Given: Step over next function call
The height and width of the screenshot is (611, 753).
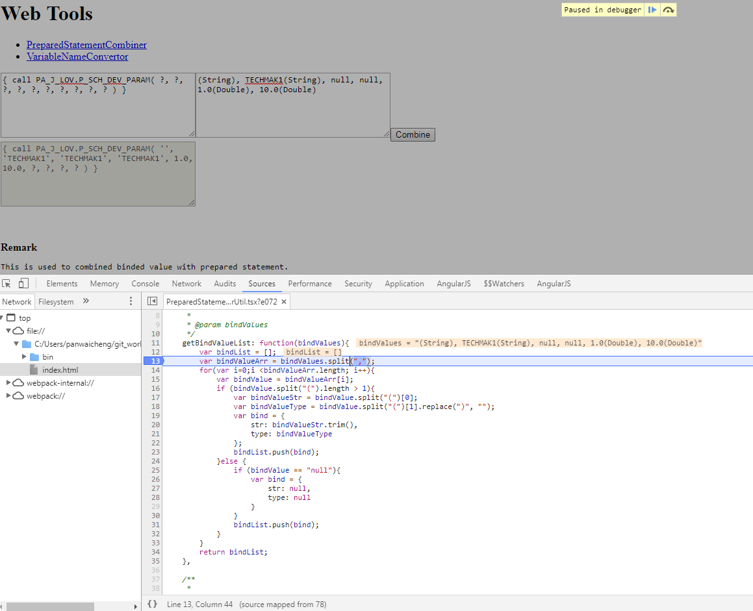Looking at the screenshot, I should [x=669, y=9].
